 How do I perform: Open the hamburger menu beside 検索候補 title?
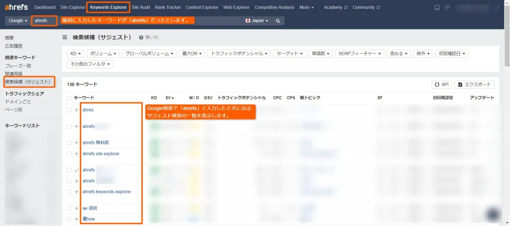pyautogui.click(x=65, y=37)
